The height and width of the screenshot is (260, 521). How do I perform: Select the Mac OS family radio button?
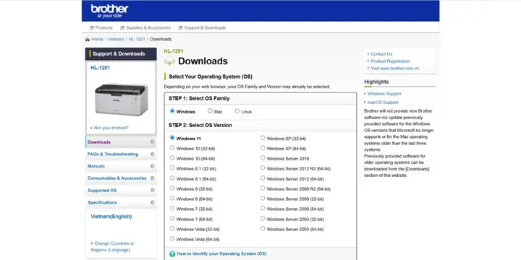click(210, 111)
